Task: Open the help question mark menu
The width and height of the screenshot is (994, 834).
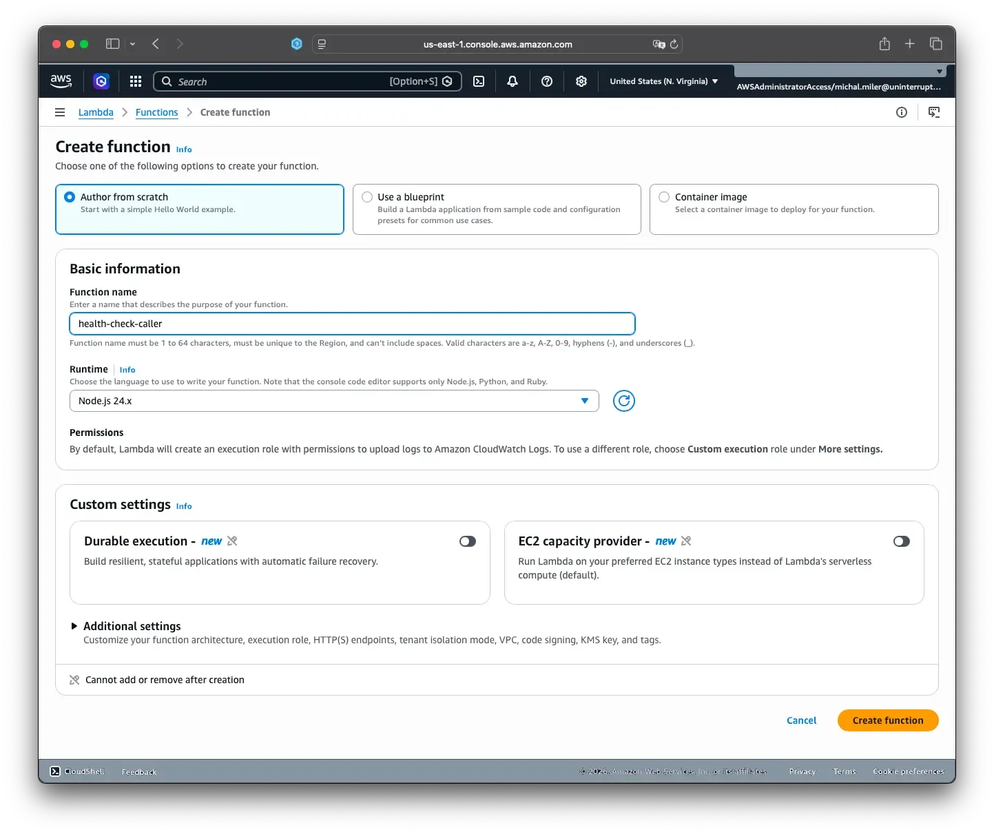Action: coord(547,81)
